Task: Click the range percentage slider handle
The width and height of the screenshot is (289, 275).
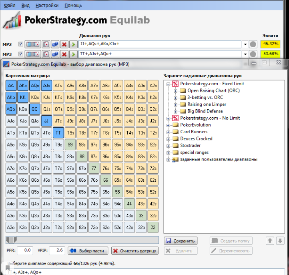Action: tap(11, 240)
